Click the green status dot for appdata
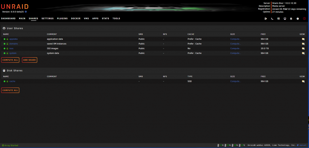The image size is (309, 148). tap(5, 39)
